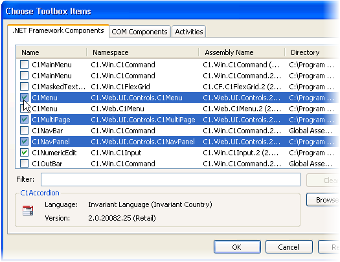Toggle checkbox for C1MaskedText row
The width and height of the screenshot is (340, 262).
click(x=24, y=87)
